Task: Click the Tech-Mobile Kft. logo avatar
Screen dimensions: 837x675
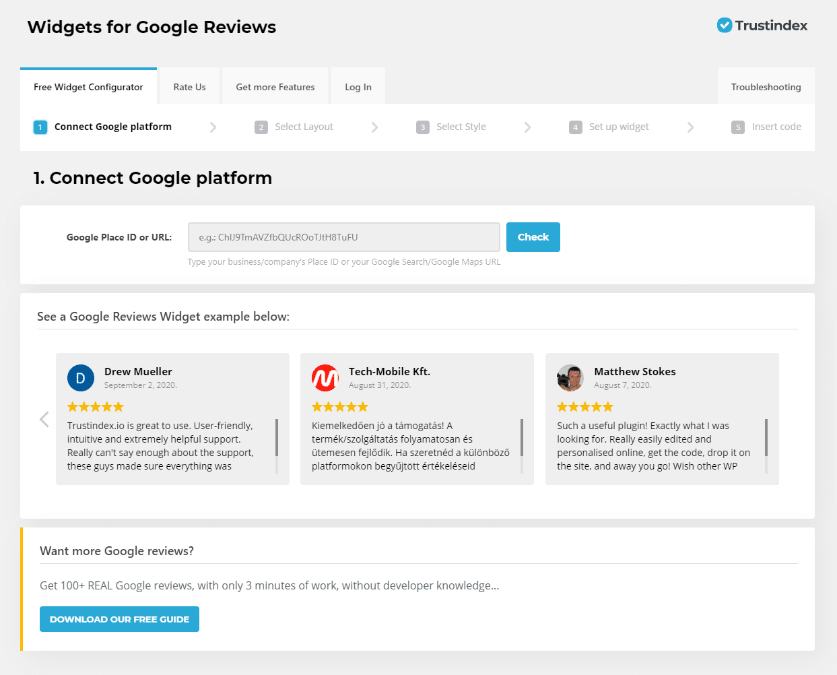Action: click(325, 378)
